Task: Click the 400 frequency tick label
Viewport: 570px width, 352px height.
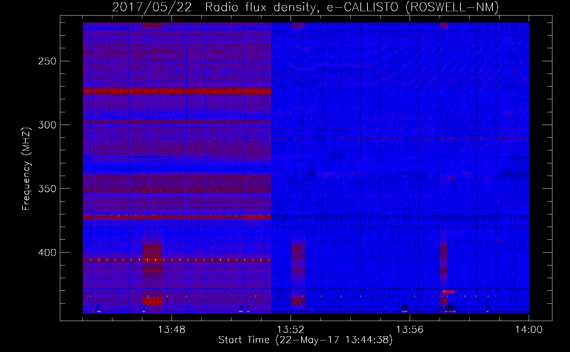Action: [47, 253]
